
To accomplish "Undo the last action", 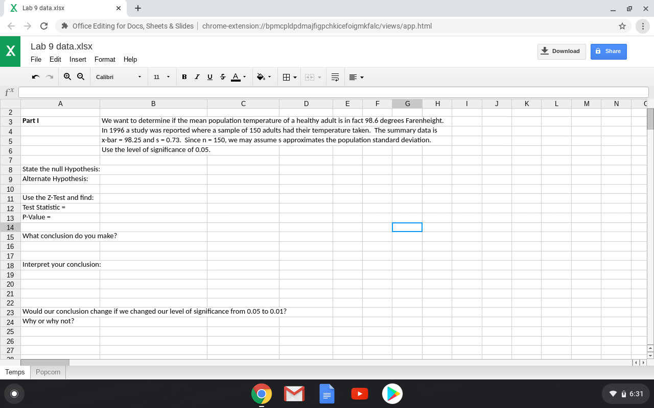I will click(35, 76).
